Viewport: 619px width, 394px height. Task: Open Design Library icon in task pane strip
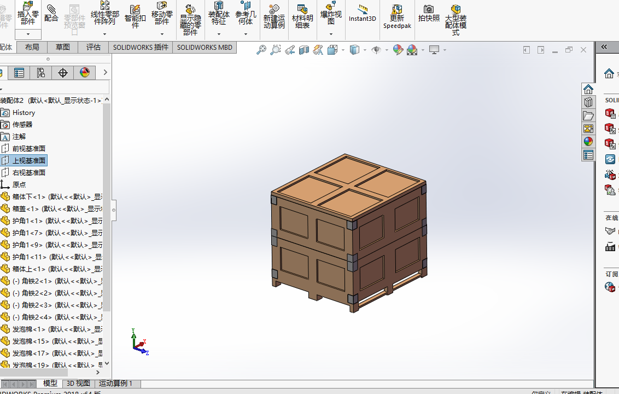tap(588, 102)
